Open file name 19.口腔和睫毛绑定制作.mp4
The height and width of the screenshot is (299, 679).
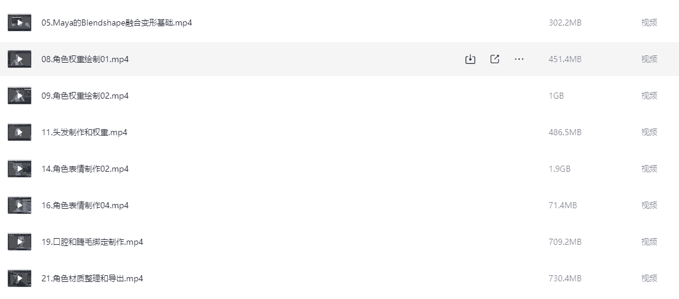(92, 242)
